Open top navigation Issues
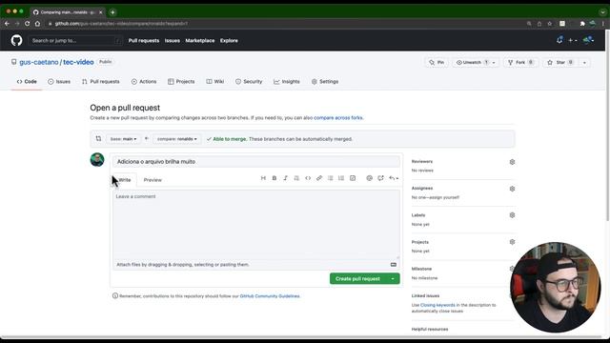Viewport: 610px width, 343px height. (x=172, y=40)
